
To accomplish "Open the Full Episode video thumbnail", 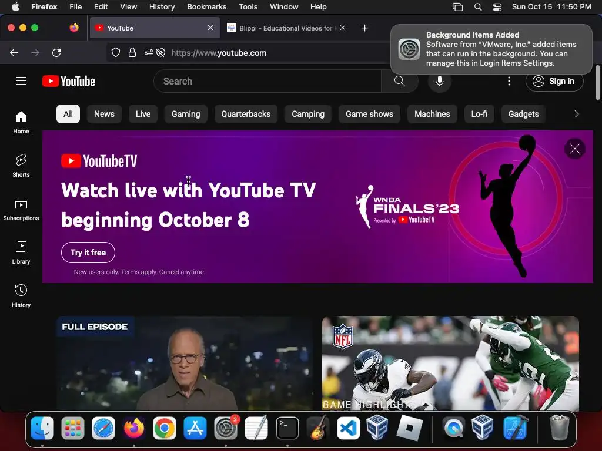I will click(x=185, y=363).
